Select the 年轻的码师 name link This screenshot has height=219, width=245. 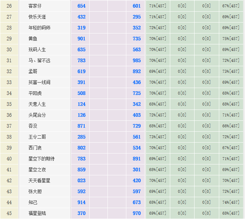tap(39, 28)
